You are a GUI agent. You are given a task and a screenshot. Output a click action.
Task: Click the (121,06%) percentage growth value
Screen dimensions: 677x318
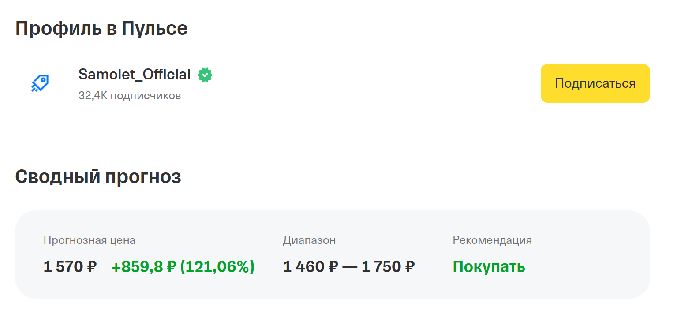pyautogui.click(x=217, y=267)
